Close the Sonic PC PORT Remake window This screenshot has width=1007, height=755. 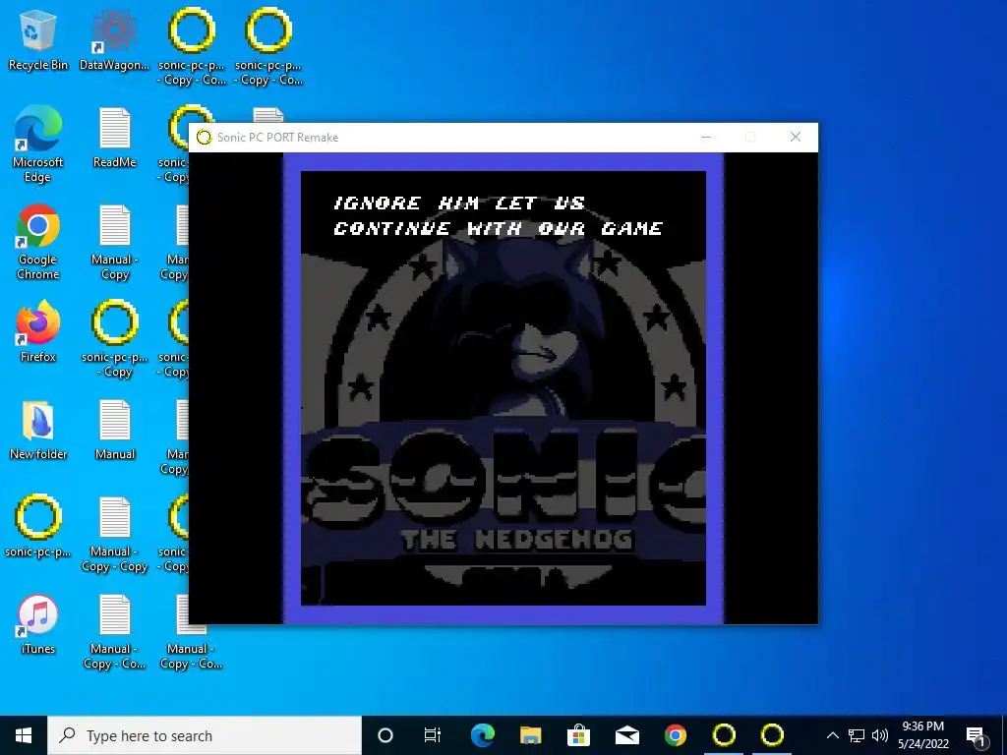(x=795, y=138)
